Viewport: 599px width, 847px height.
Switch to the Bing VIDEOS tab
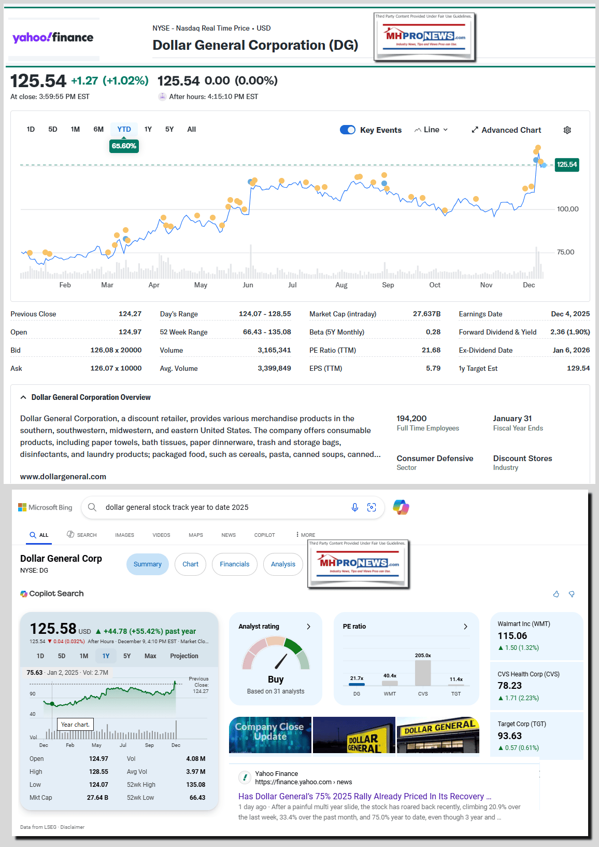(161, 535)
